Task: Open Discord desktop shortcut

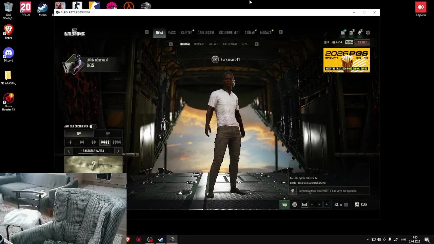Action: click(x=8, y=55)
